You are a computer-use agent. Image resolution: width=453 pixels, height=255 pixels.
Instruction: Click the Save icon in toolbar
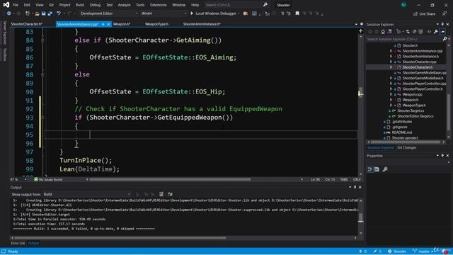tap(43, 13)
